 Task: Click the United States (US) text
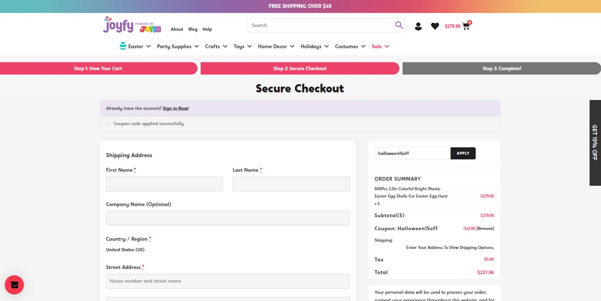[x=125, y=250]
